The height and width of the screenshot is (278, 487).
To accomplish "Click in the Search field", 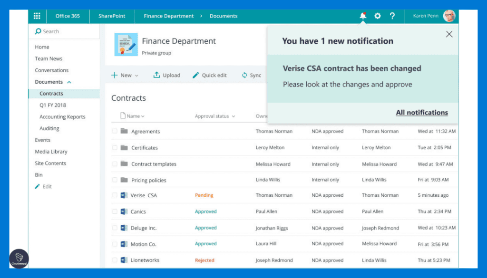I will coord(64,31).
